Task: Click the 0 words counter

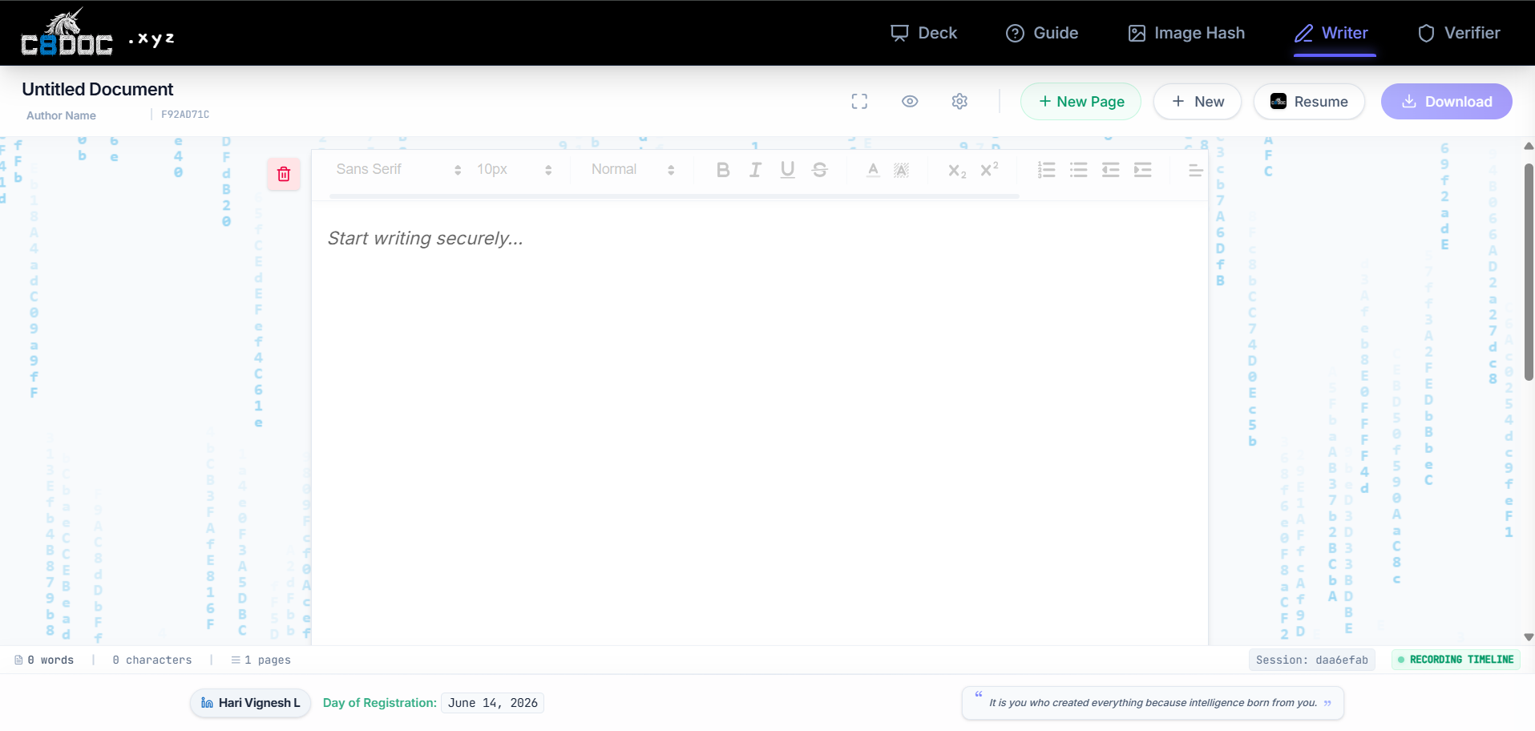Action: [44, 660]
